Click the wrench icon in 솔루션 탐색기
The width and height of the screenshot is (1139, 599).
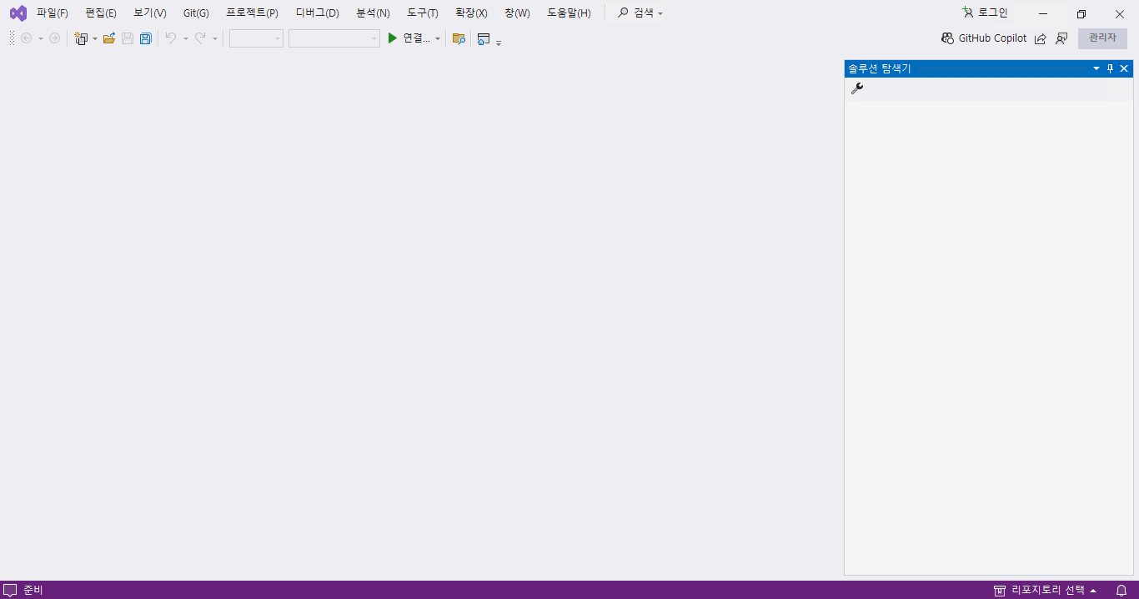tap(857, 88)
